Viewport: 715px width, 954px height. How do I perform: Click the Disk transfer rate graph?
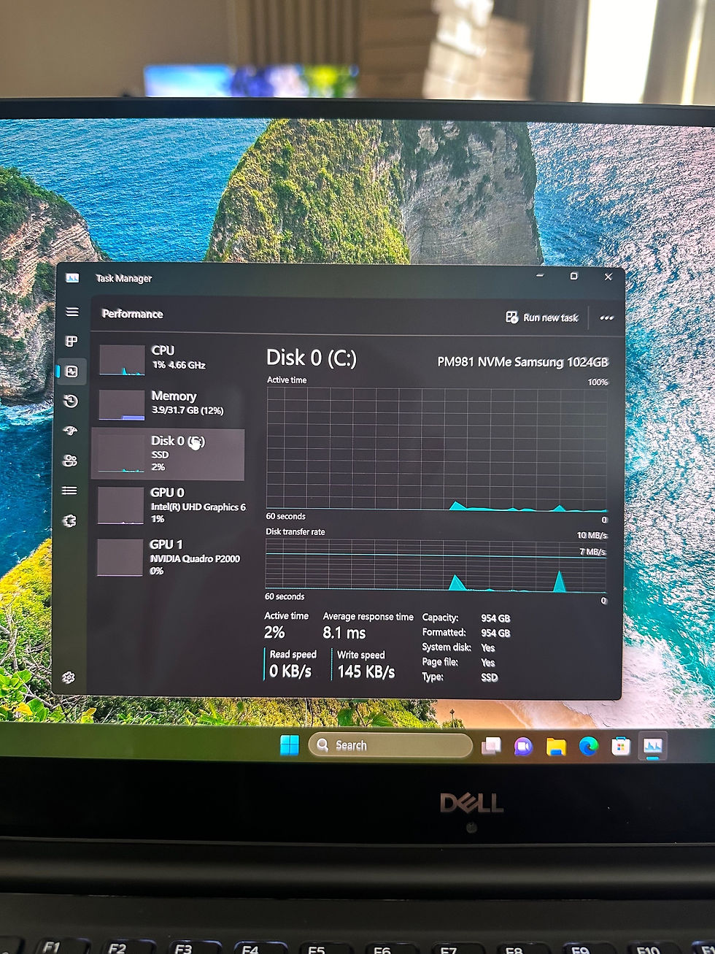click(436, 566)
